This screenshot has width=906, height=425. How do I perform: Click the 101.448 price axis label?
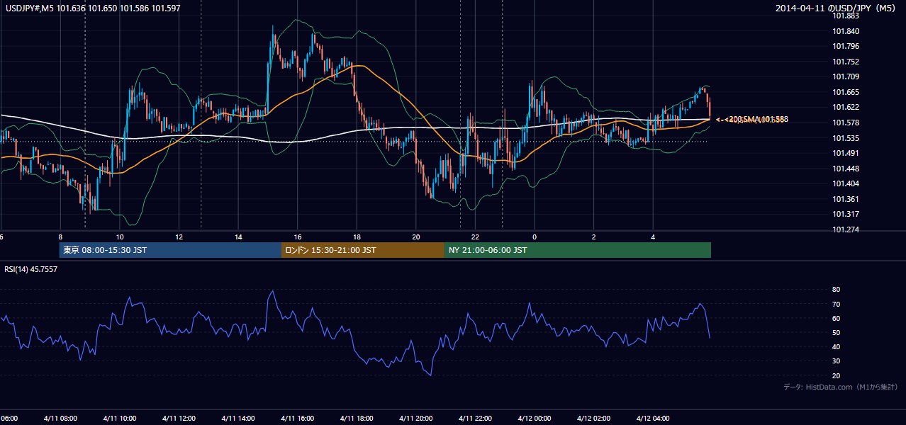tap(846, 169)
